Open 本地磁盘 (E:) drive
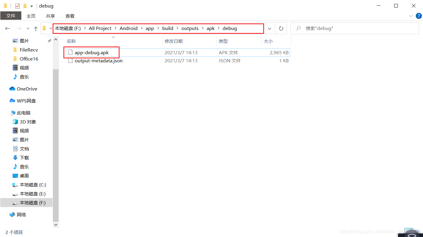Viewport: 423px width, 237px height. [33, 194]
